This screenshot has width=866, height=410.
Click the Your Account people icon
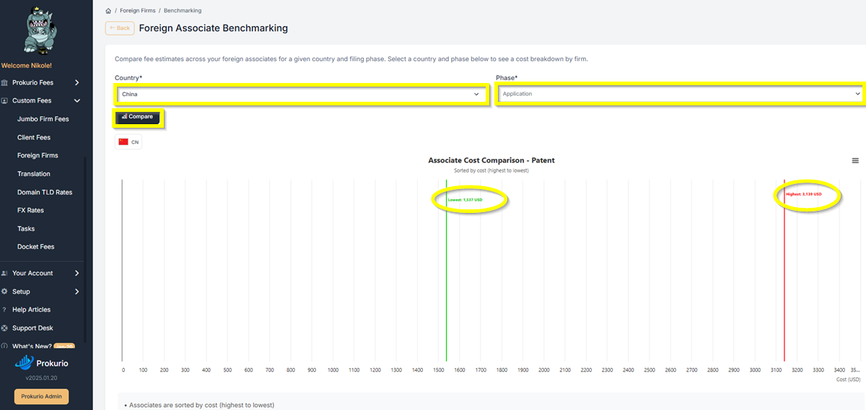click(x=5, y=274)
